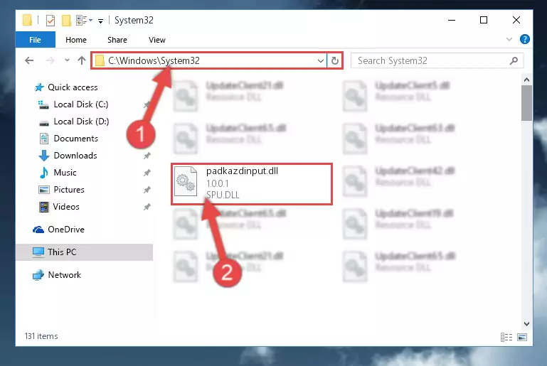Screen dimensions: 547x366
Task: Open Local Disk (C:) in sidebar
Action: click(x=81, y=104)
